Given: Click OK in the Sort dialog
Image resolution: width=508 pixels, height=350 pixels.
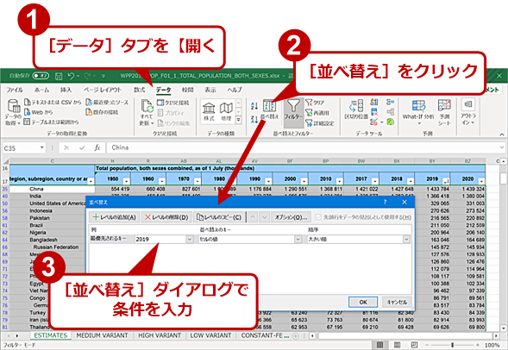Looking at the screenshot, I should [x=363, y=302].
